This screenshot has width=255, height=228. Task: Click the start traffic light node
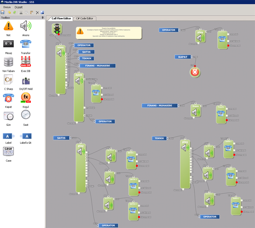coord(57,29)
